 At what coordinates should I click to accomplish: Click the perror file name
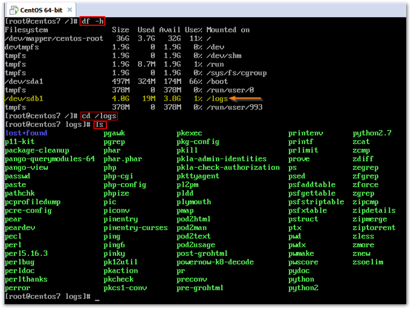coord(18,288)
